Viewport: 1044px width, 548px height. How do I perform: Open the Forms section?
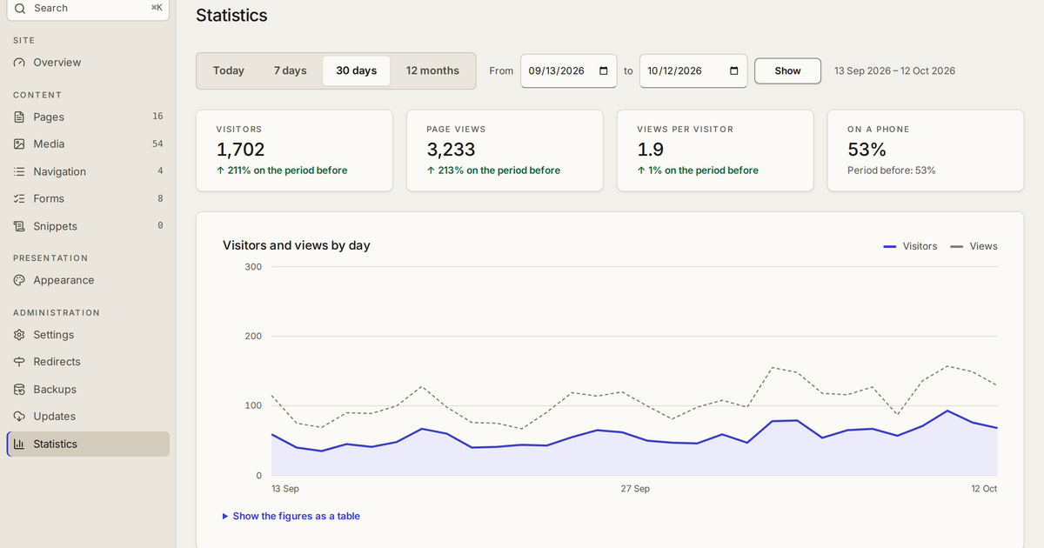pos(88,198)
